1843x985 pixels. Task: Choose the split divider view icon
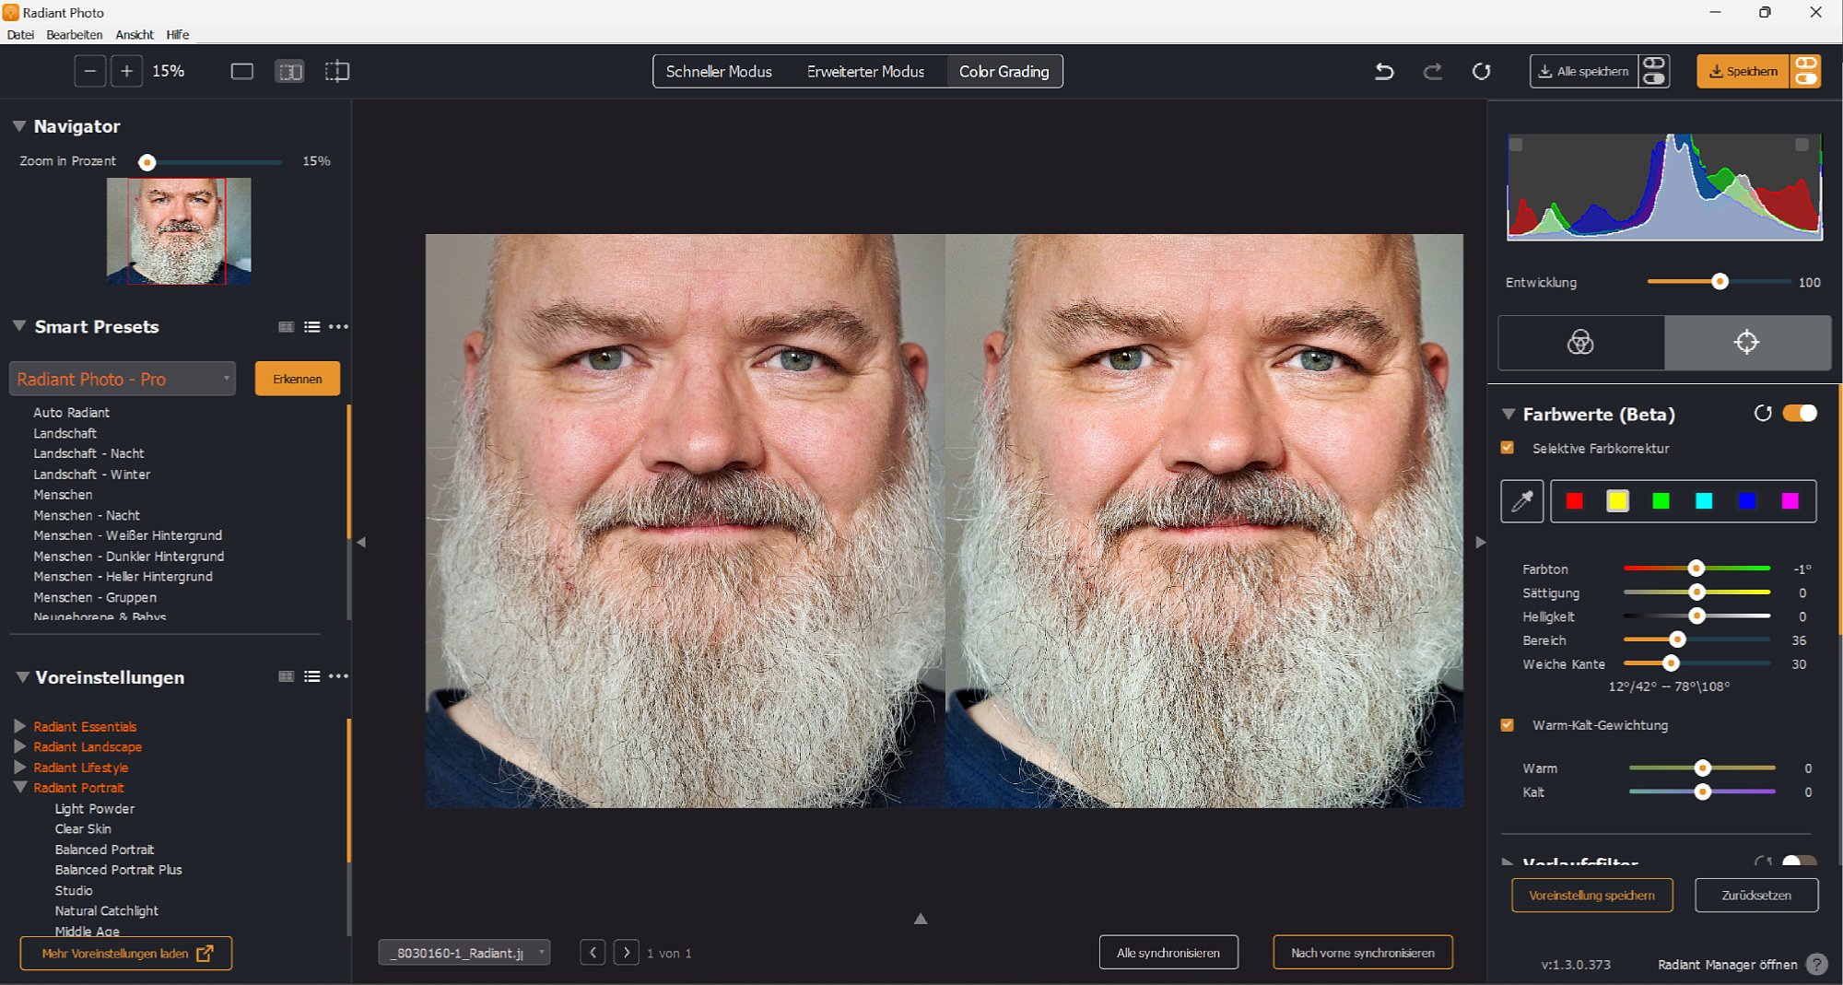click(337, 71)
